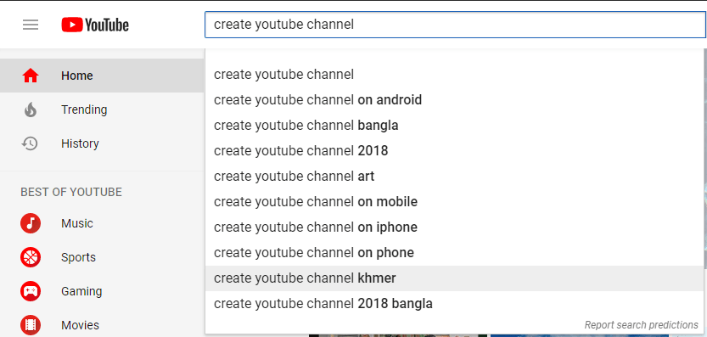Select "create youtube channel on mobile" suggestion
707x337 pixels.
tap(455, 202)
